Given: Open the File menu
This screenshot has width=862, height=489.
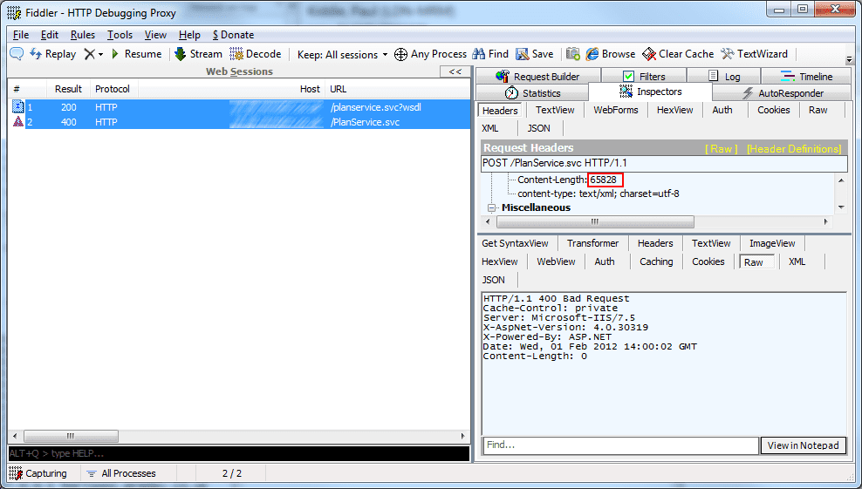Looking at the screenshot, I should point(21,35).
